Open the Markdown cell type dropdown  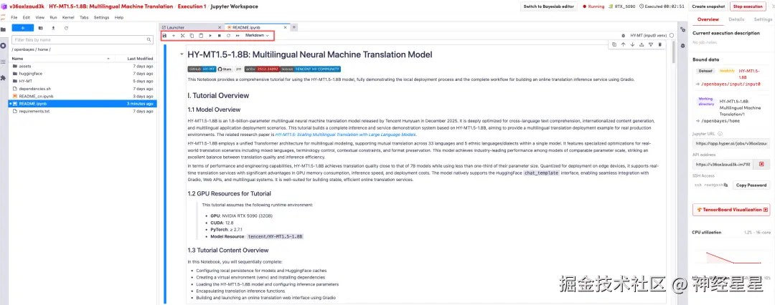pyautogui.click(x=257, y=36)
